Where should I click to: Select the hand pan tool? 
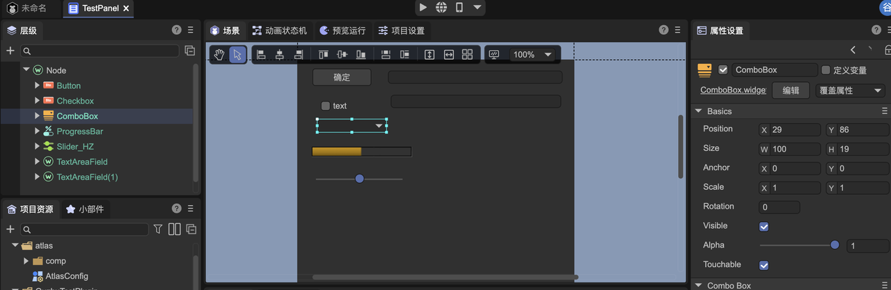tap(219, 55)
